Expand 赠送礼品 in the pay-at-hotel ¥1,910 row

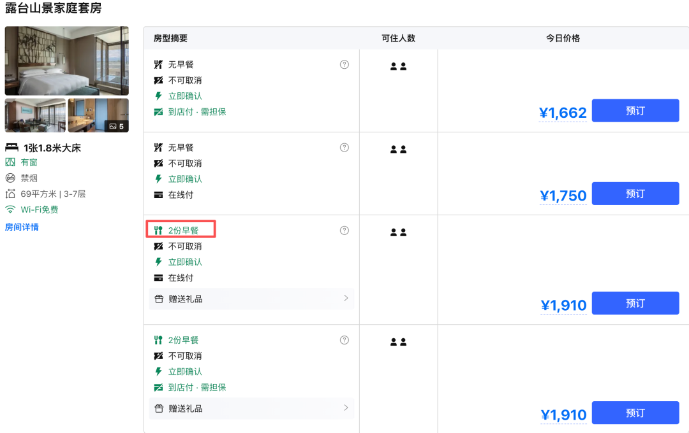(346, 408)
